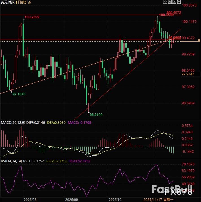
Task: Click the jump-to-chart-start toolbar icon
Action: tap(170, 2)
